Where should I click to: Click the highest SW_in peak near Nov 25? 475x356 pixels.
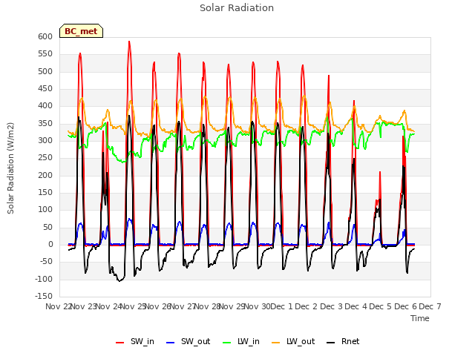coord(129,42)
